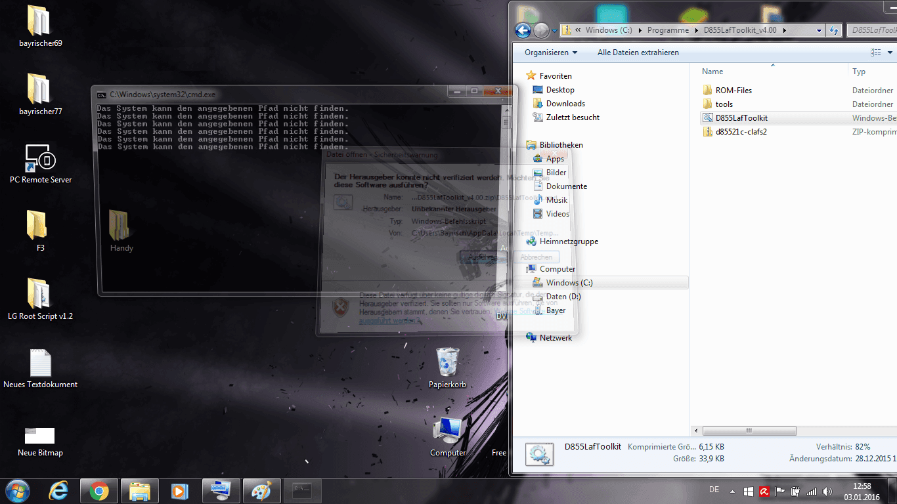Launch PC Remote Server shortcut
This screenshot has height=504, width=897.
(x=40, y=162)
